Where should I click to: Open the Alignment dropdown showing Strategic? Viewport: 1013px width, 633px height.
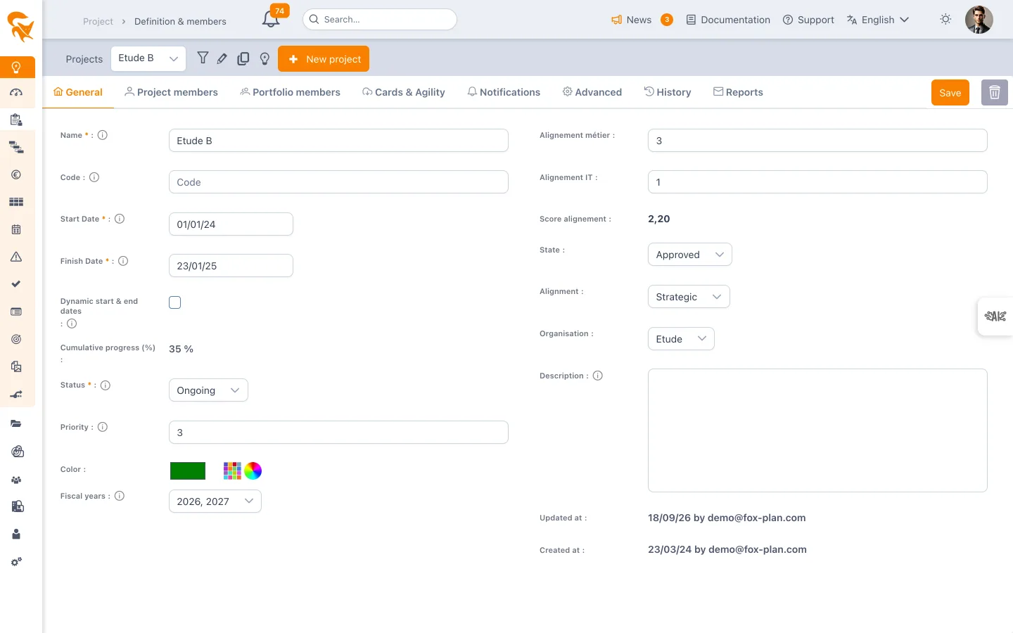689,297
